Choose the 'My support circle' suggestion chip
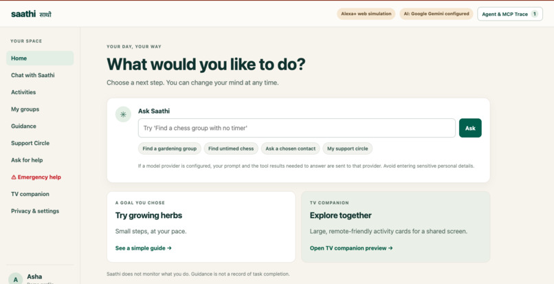This screenshot has width=554, height=284. pos(348,149)
